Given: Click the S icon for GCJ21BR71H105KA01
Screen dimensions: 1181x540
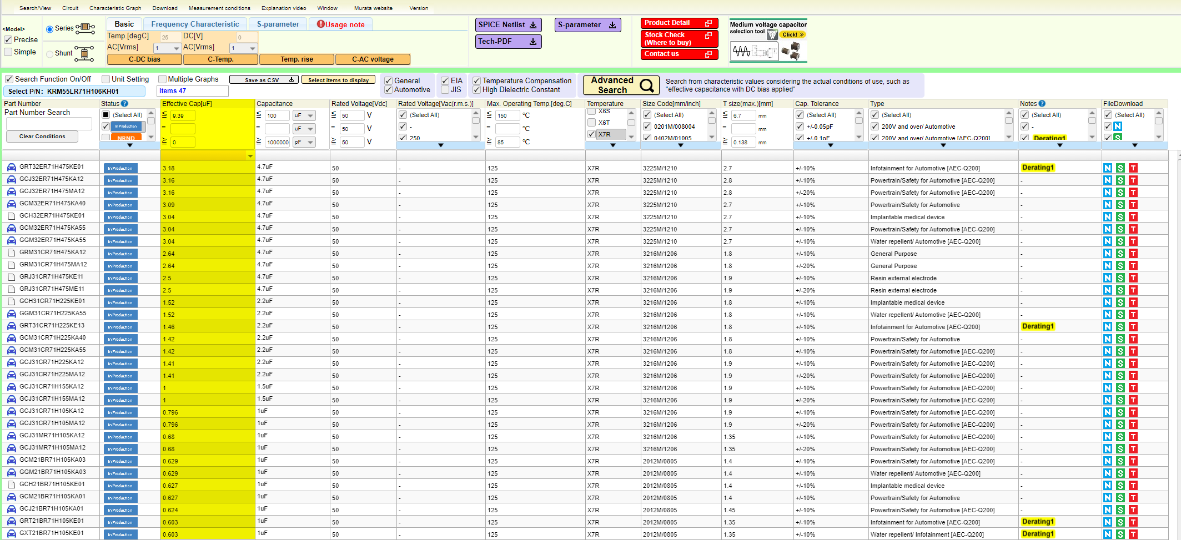Looking at the screenshot, I should point(1120,509).
